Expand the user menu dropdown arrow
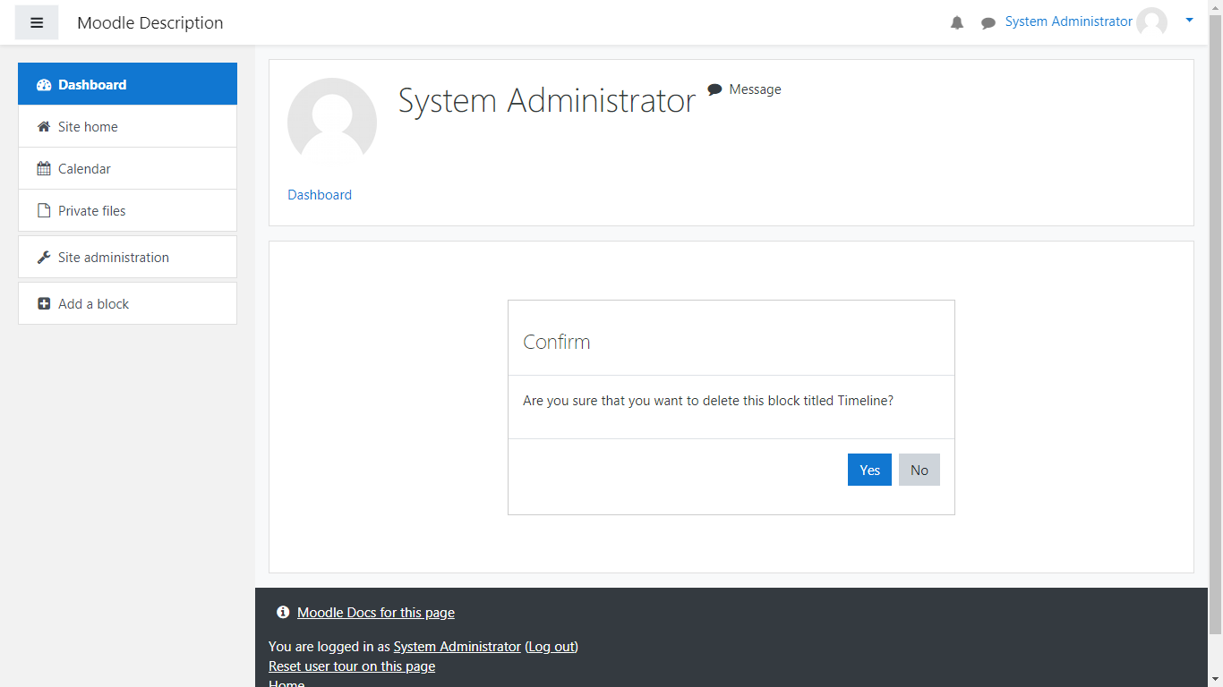 pyautogui.click(x=1189, y=20)
